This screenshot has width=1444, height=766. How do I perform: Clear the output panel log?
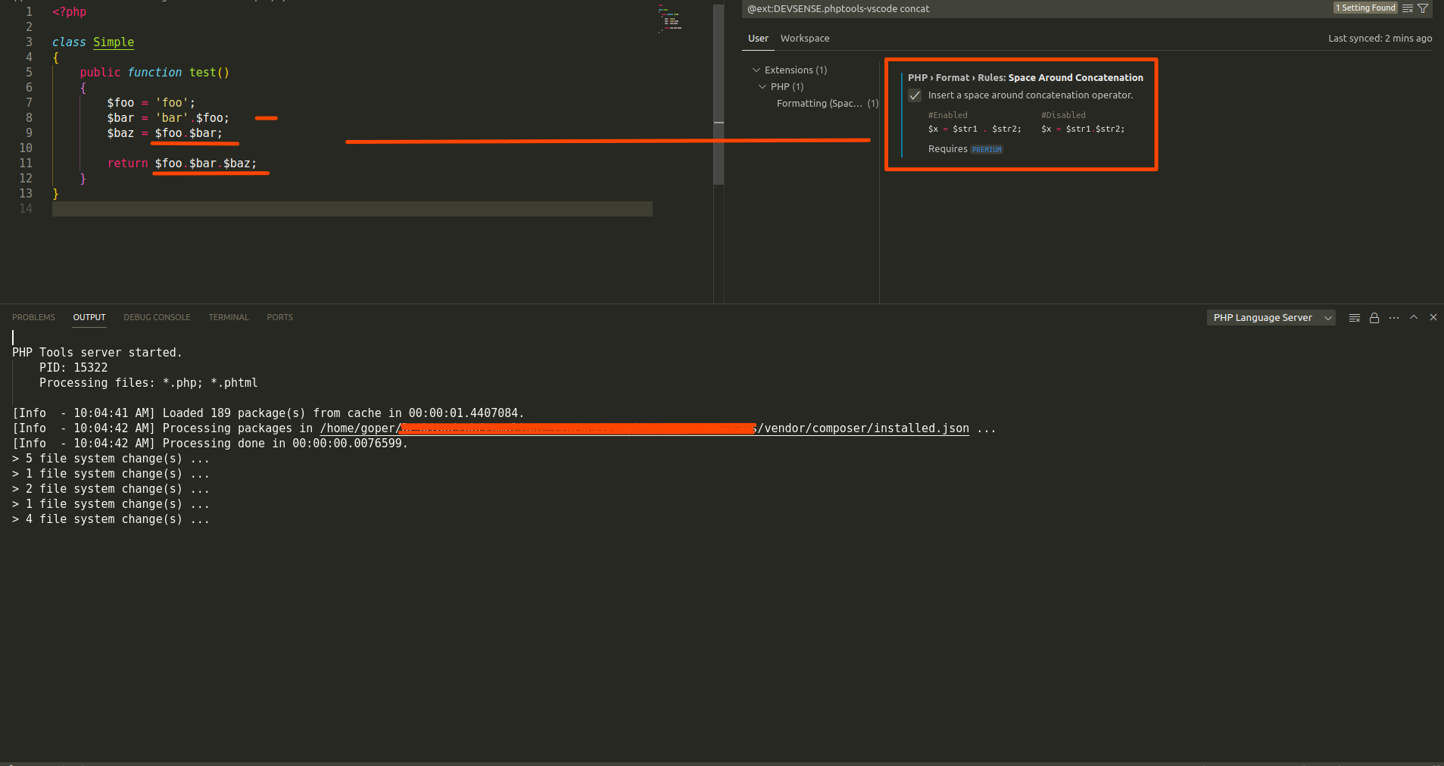pos(1355,318)
